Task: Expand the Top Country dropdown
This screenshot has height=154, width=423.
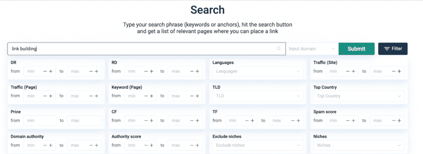Action: pyautogui.click(x=359, y=96)
